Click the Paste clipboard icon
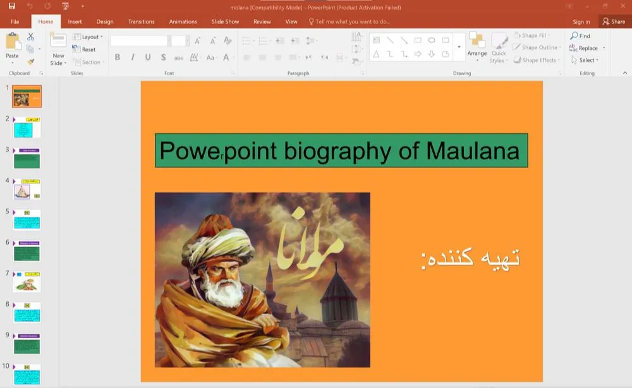 [13, 43]
